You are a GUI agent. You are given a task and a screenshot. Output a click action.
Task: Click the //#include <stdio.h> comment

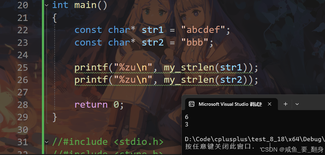pyautogui.click(x=108, y=142)
